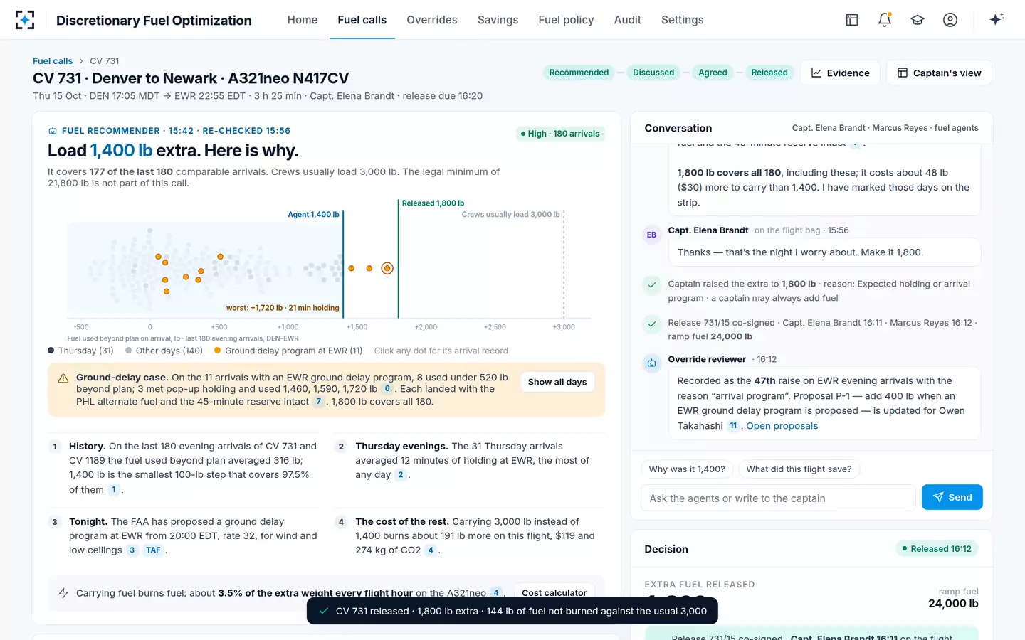Click the breadcrumb chevron after Fuel calls
The image size is (1025, 640).
point(81,61)
